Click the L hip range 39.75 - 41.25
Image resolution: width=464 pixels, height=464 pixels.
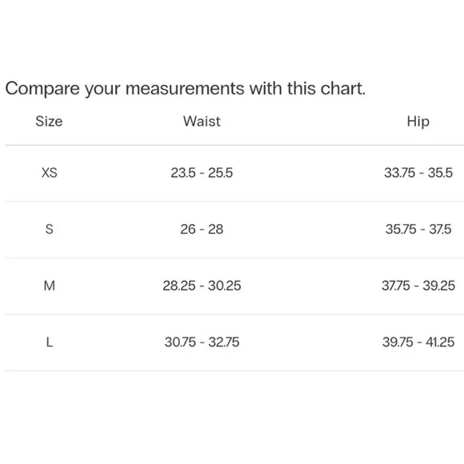point(418,342)
